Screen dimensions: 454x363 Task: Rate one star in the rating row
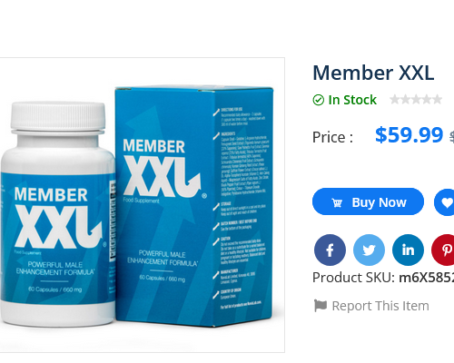point(394,99)
